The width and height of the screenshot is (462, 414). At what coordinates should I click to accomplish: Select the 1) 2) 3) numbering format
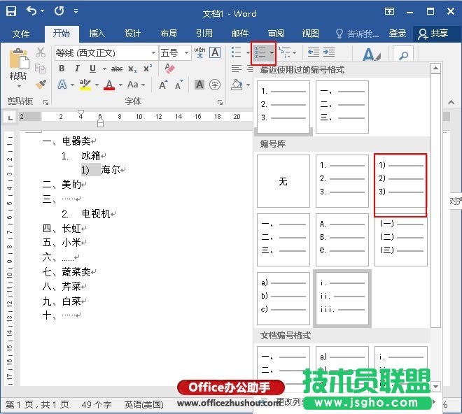pos(400,181)
